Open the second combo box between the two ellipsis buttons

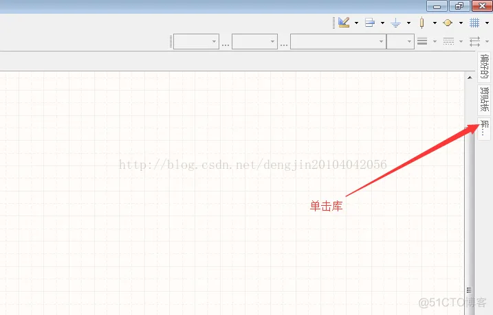(x=254, y=41)
